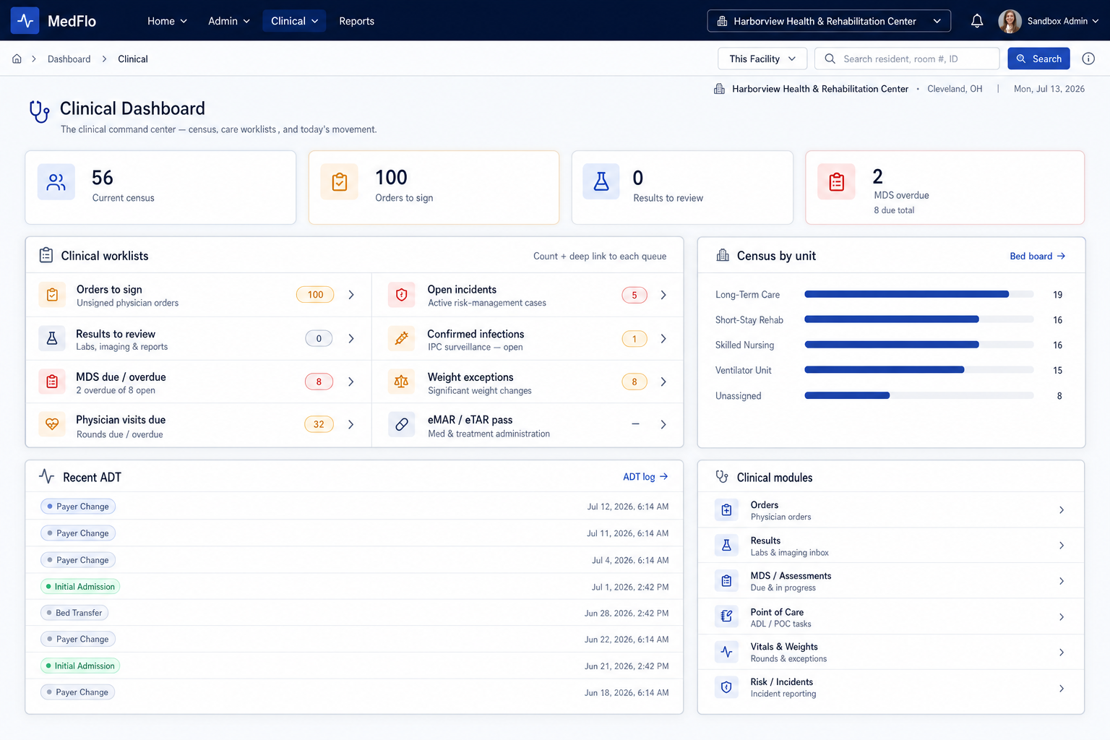Viewport: 1110px width, 740px height.
Task: Click the 32 count badge for Physician visits
Action: point(319,424)
